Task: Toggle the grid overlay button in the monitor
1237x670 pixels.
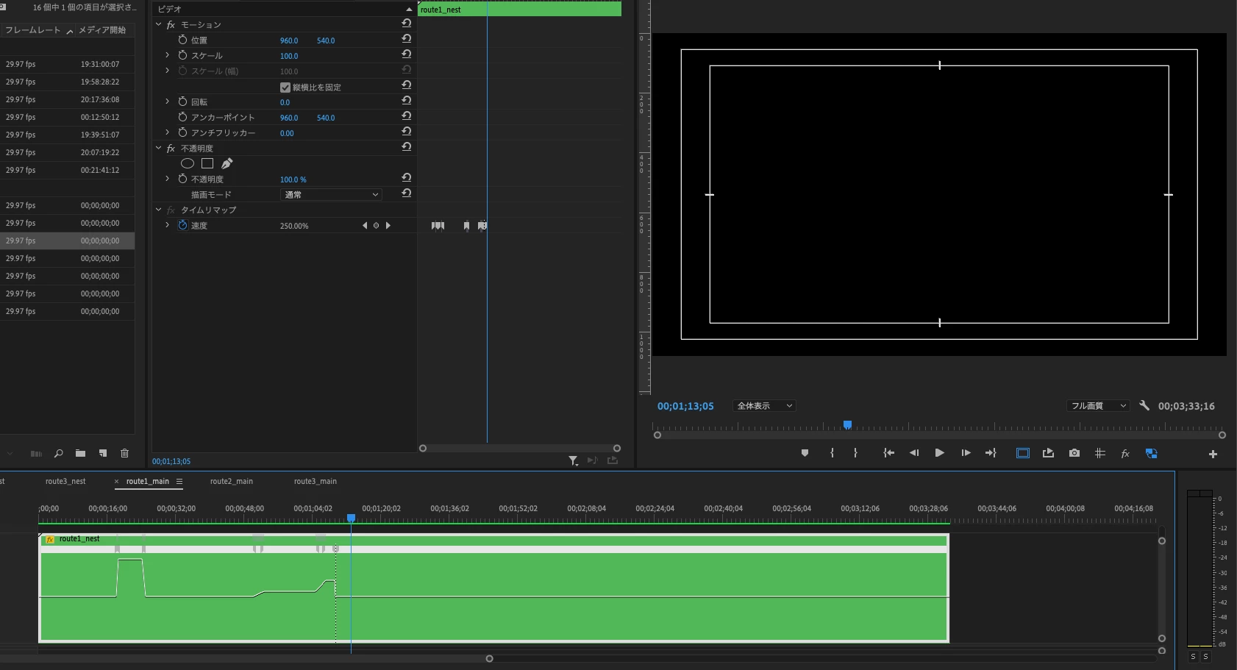Action: [1100, 453]
